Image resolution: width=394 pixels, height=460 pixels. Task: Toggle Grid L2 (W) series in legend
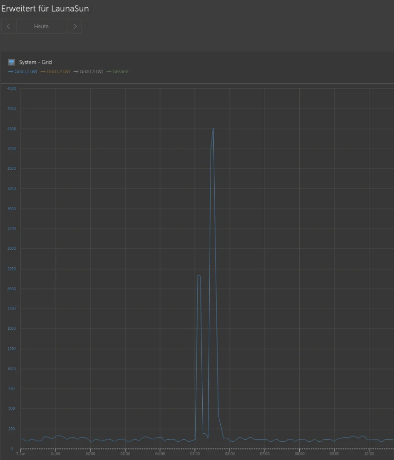(x=56, y=72)
